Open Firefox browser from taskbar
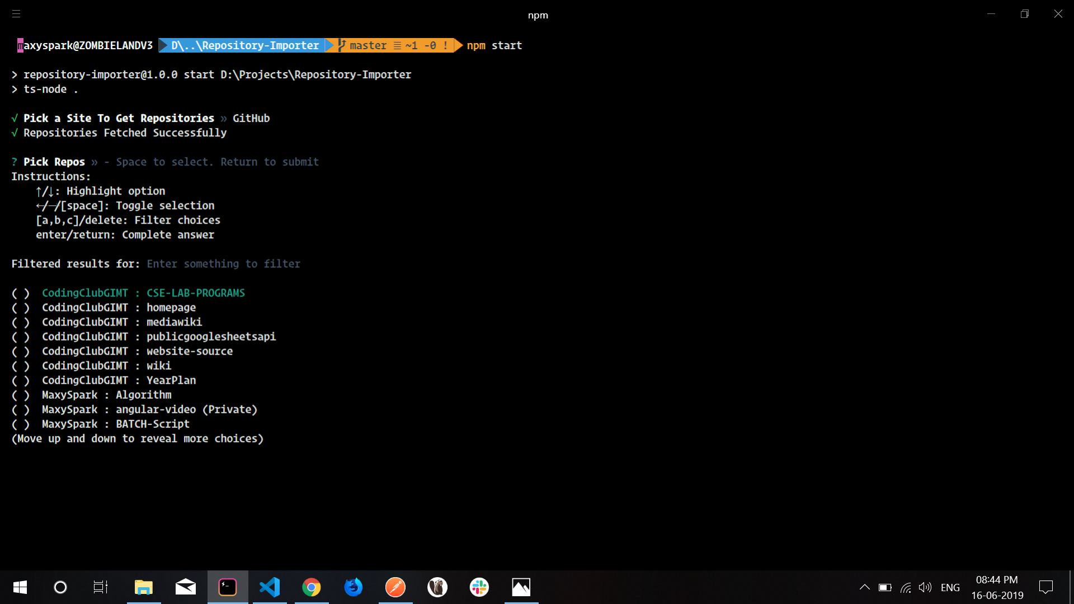The image size is (1074, 604). coord(354,587)
